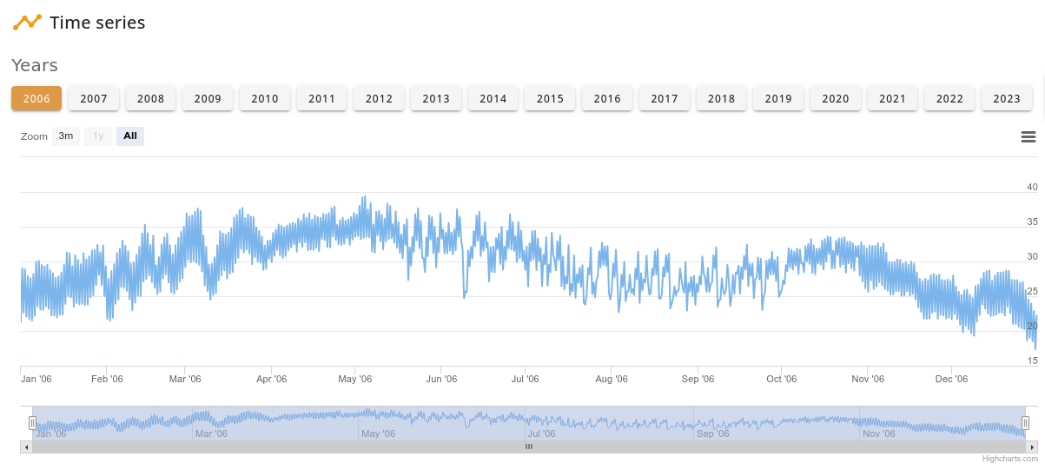Screen dimensions: 1045x470
Task: Select the 2006 year button
Action: 36,98
